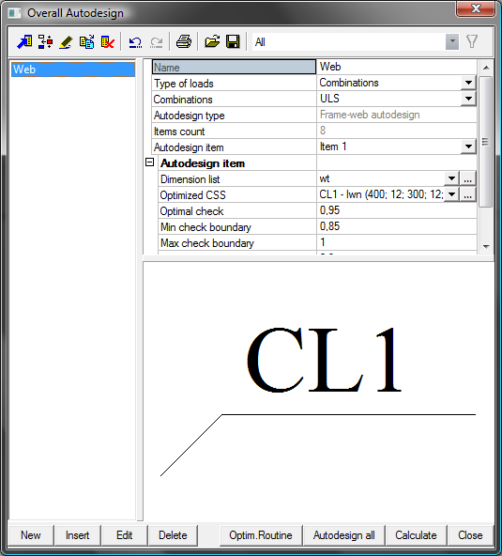This screenshot has width=502, height=556.
Task: Click the filter funnel icon
Action: pyautogui.click(x=472, y=42)
